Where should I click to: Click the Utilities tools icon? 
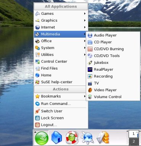37,55
